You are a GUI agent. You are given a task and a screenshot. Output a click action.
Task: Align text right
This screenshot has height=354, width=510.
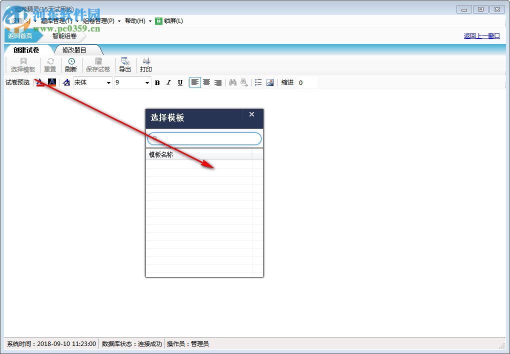(x=218, y=82)
